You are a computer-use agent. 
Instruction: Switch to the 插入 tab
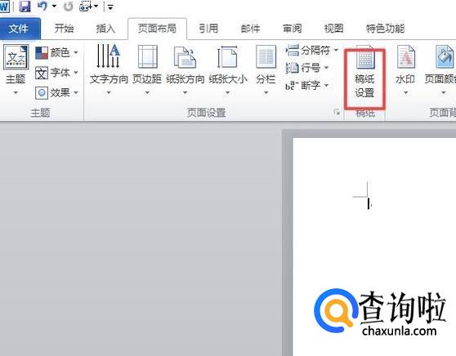click(106, 29)
